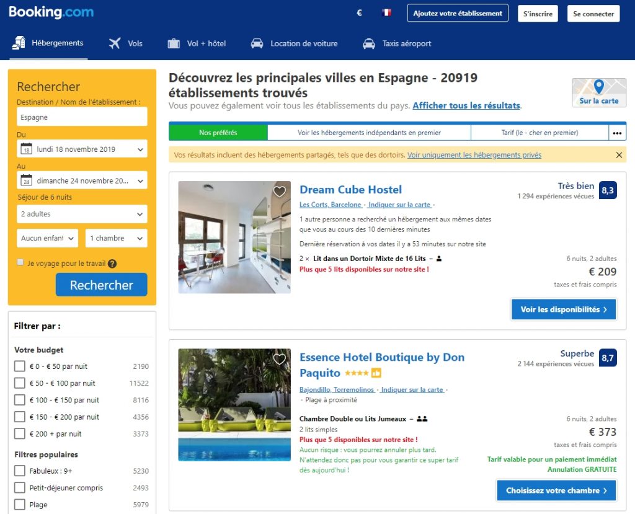Viewport: 635px width, 514px height.
Task: Click the Booking.com logo
Action: click(x=51, y=12)
